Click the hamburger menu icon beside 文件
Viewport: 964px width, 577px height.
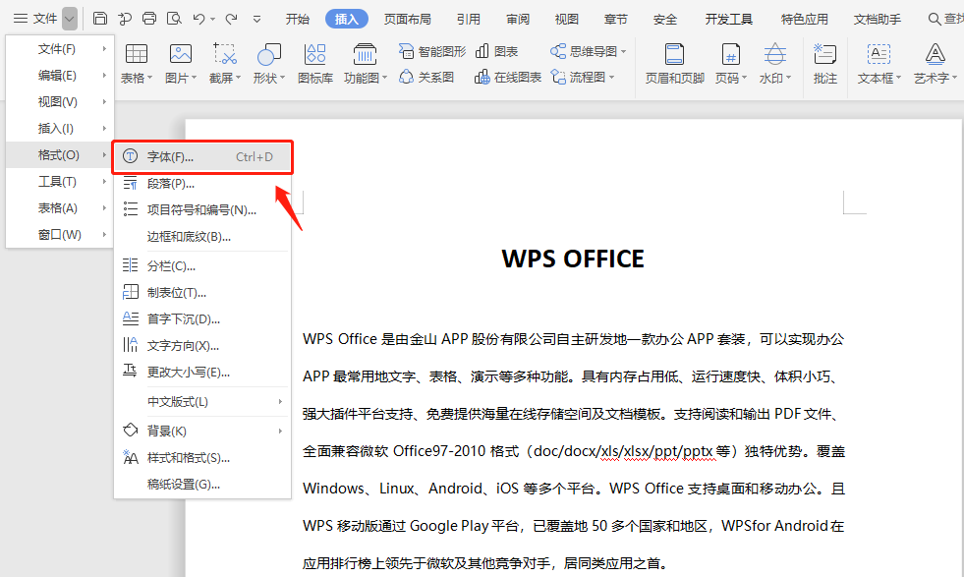(21, 19)
